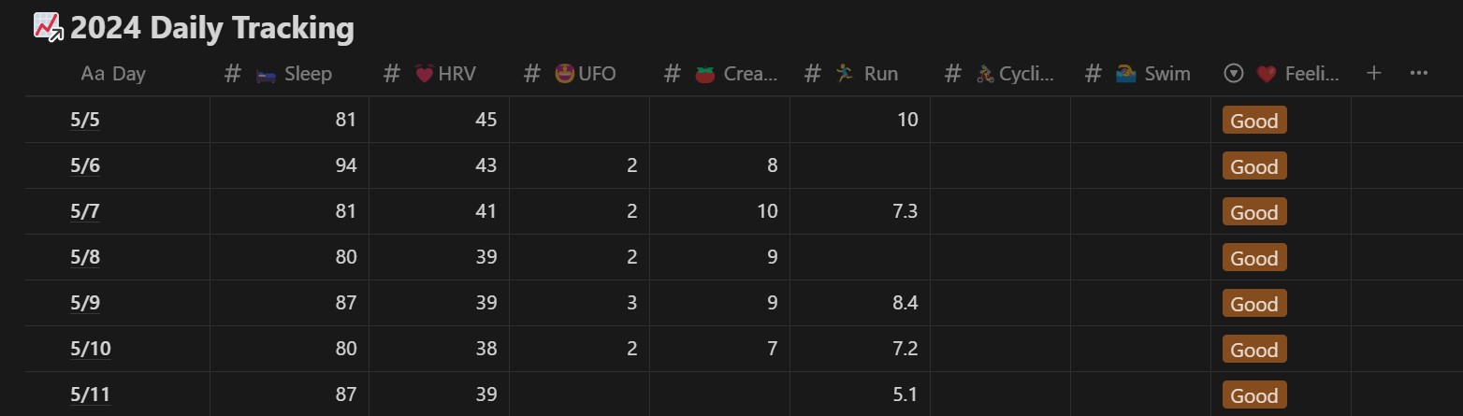Click the HRV column heart icon

pyautogui.click(x=424, y=74)
